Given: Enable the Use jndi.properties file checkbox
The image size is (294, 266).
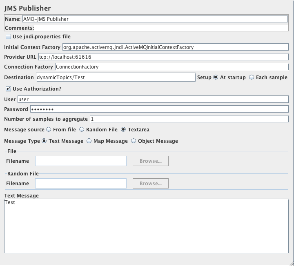Looking at the screenshot, I should 9,37.
